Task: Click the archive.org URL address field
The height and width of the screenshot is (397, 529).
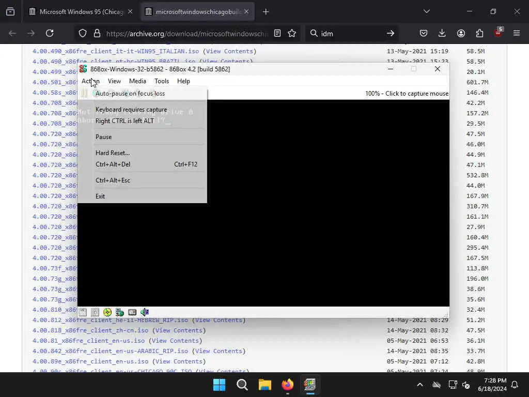Action: tap(187, 34)
